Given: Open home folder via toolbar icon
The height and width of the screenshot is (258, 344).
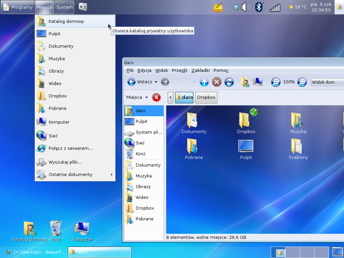Looking at the screenshot, I should tap(245, 82).
